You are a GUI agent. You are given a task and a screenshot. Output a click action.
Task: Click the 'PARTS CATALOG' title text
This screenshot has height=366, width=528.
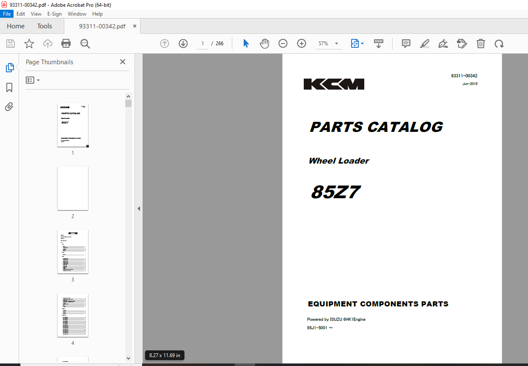(377, 127)
